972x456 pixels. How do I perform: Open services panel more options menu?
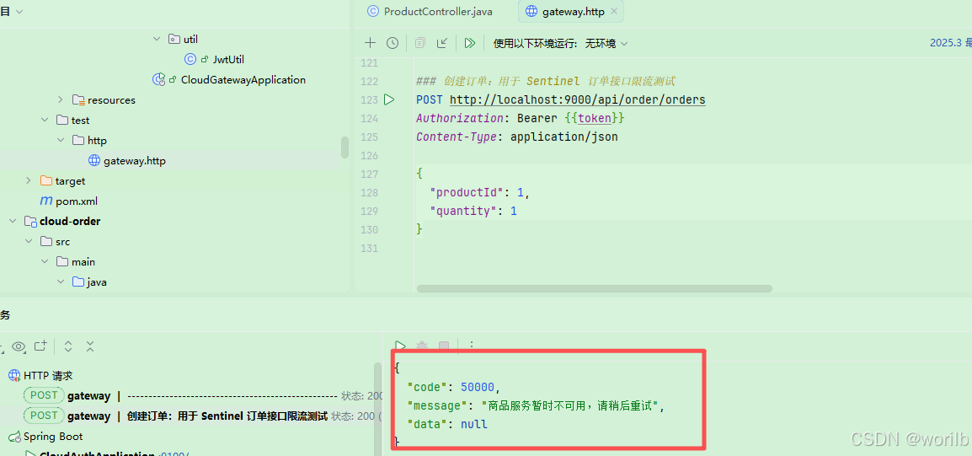coord(471,346)
